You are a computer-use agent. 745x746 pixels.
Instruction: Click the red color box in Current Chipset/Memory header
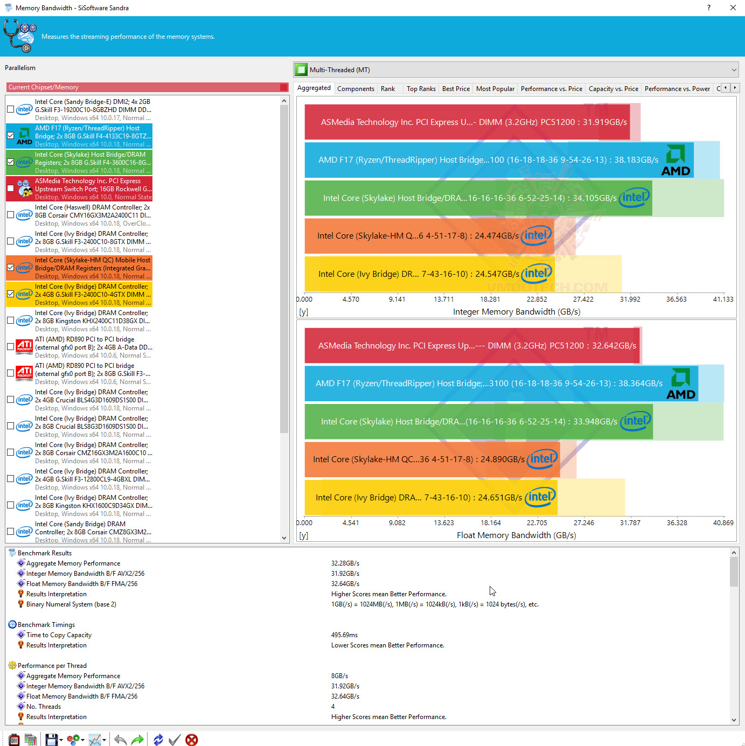(x=284, y=87)
